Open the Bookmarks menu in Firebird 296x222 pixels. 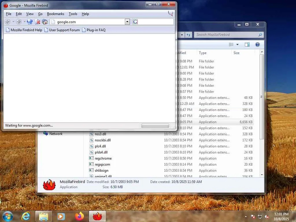(x=55, y=14)
